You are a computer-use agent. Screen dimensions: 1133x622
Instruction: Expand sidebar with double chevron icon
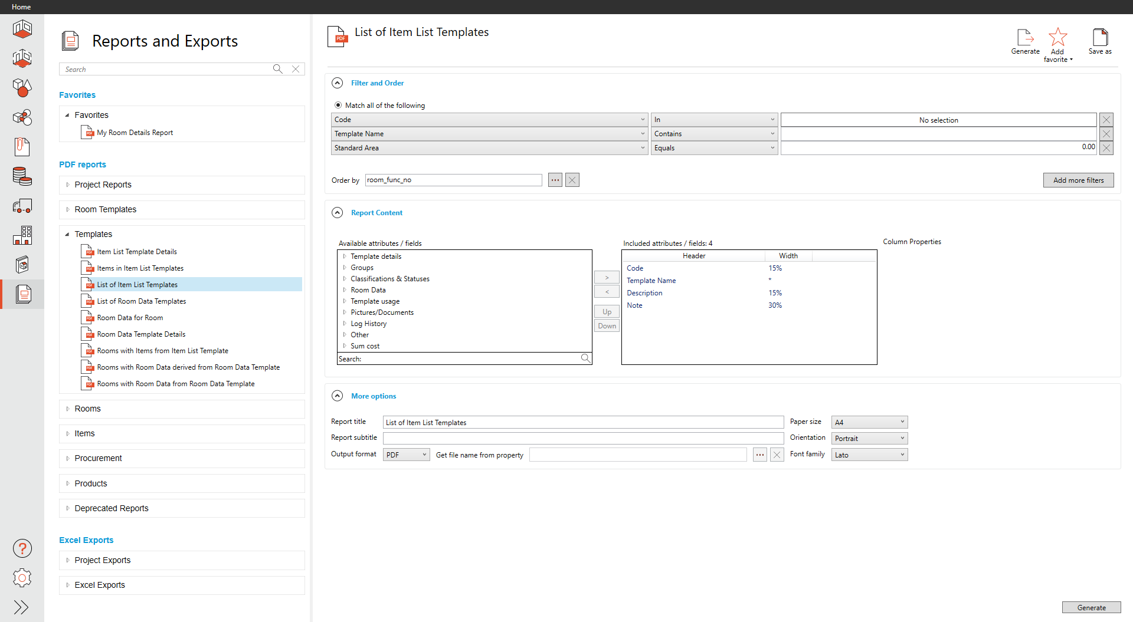(21, 607)
